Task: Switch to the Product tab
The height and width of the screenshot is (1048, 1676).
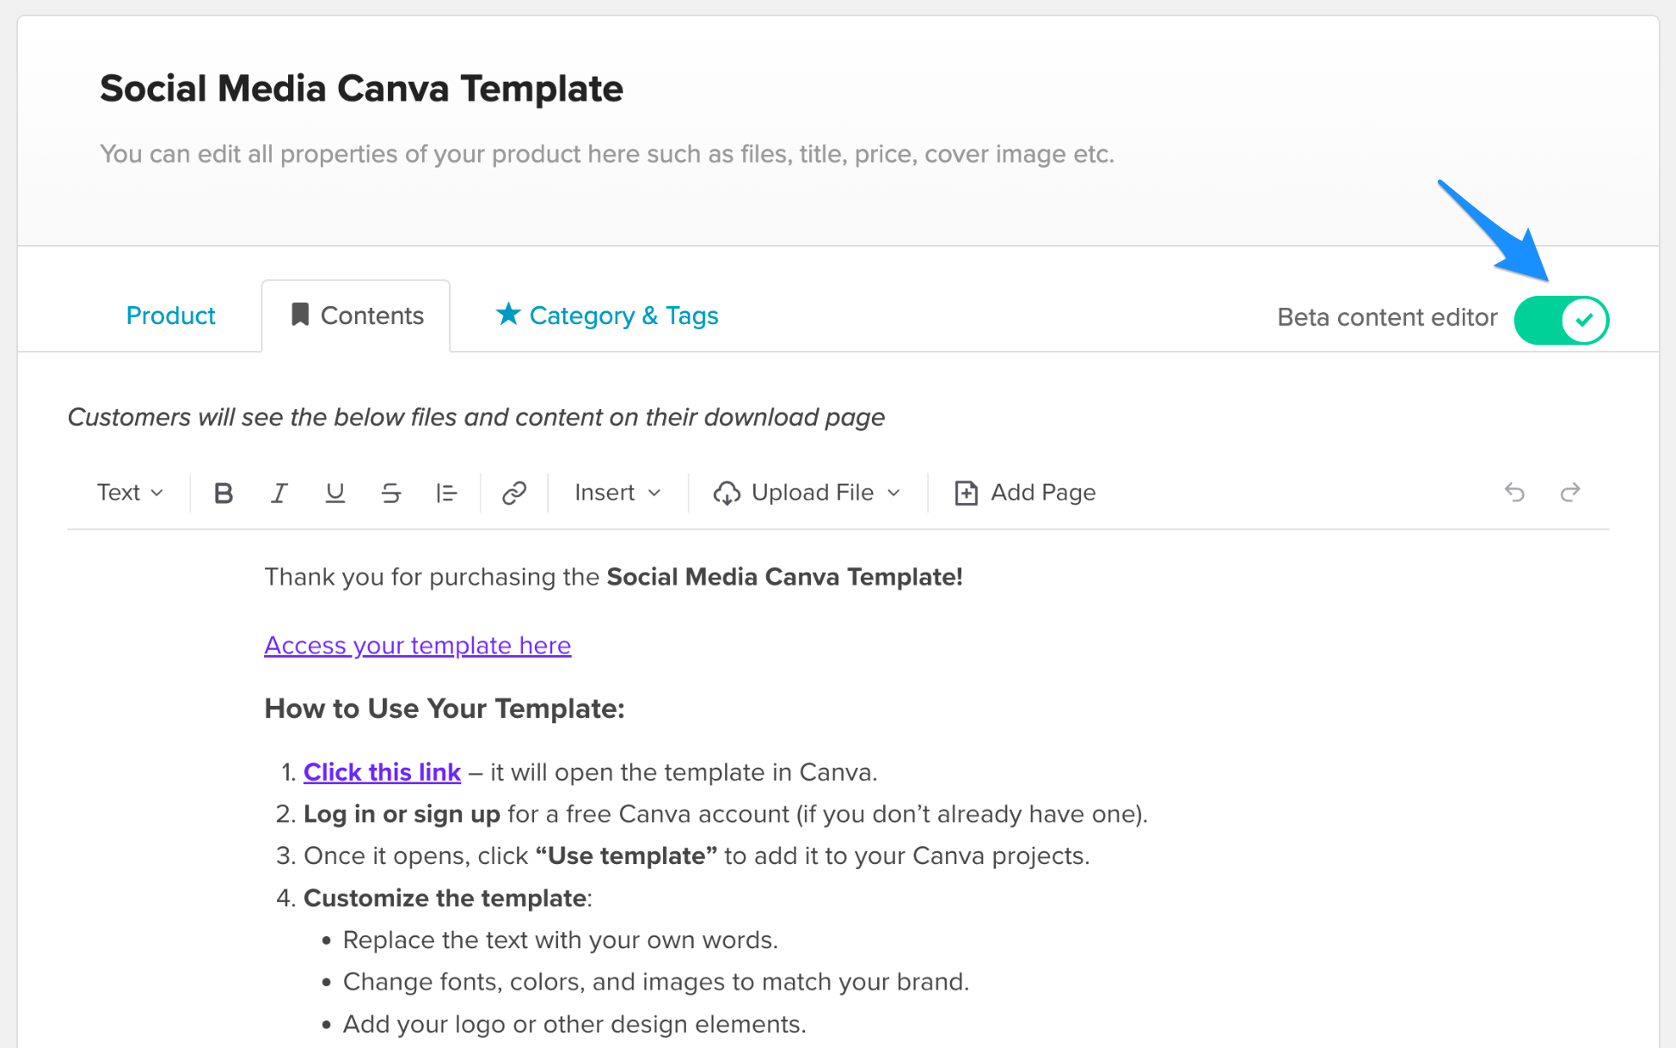Action: tap(170, 316)
